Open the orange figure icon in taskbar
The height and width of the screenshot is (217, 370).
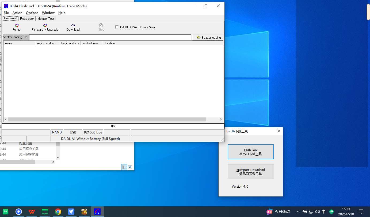pyautogui.click(x=84, y=212)
